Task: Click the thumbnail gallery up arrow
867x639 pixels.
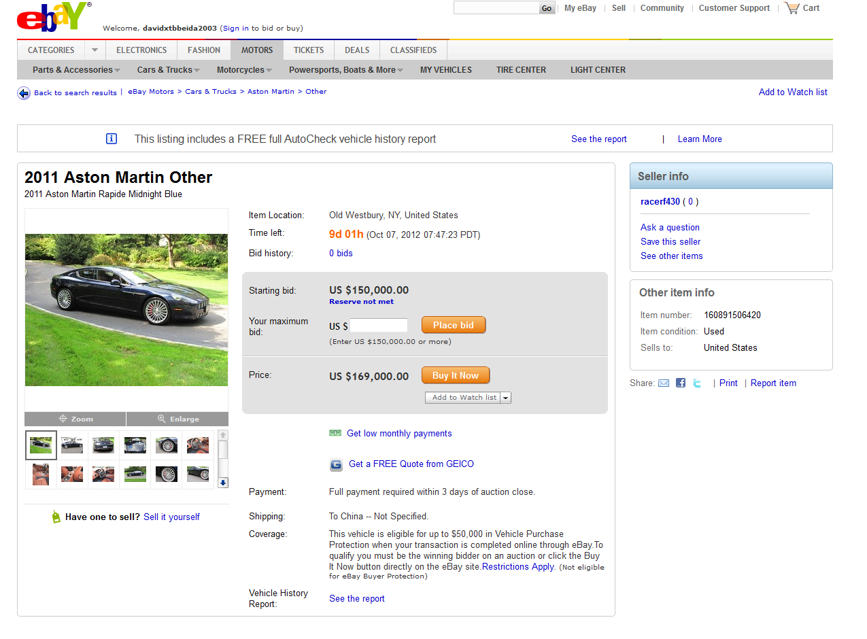Action: pos(223,435)
